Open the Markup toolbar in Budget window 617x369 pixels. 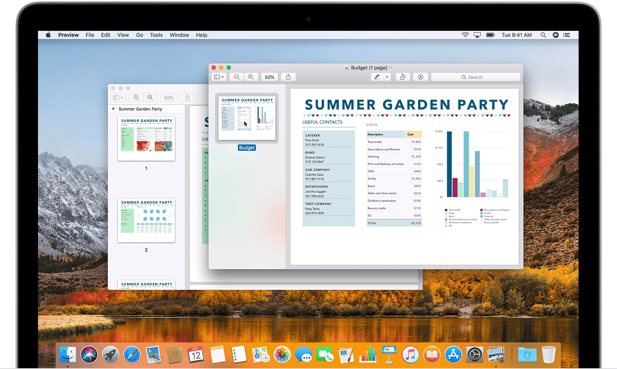pos(420,77)
